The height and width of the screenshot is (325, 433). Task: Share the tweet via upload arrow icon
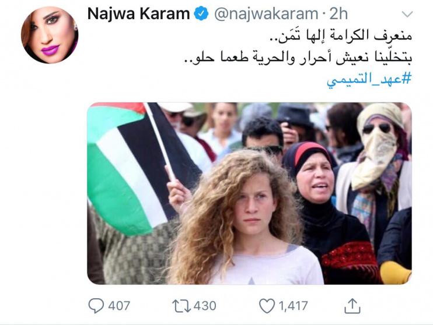[352, 306]
